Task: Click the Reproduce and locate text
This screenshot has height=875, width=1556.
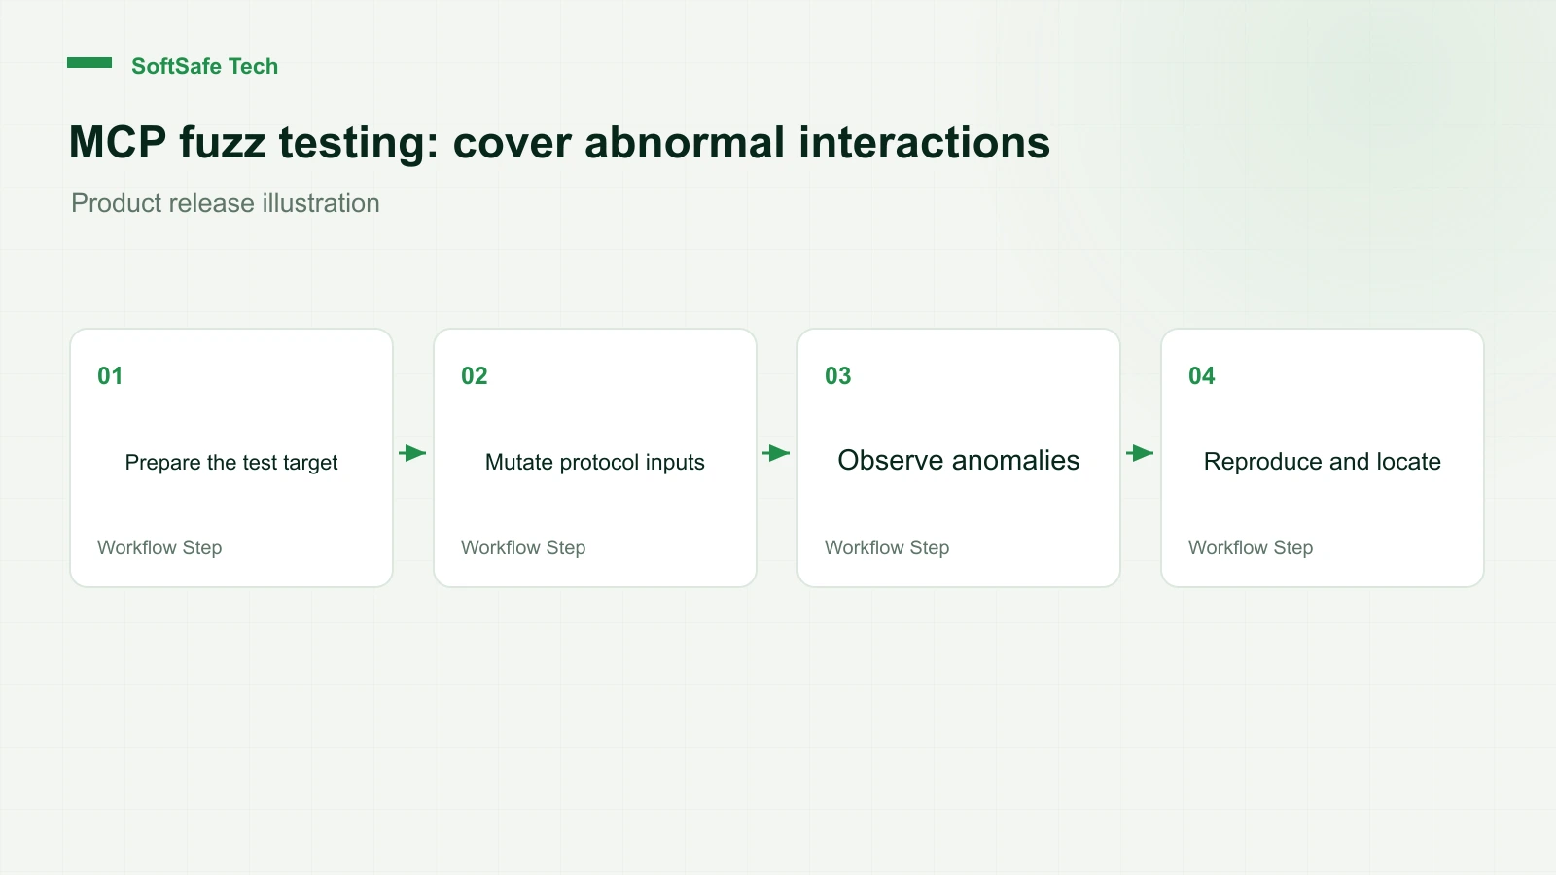Action: pos(1323,462)
